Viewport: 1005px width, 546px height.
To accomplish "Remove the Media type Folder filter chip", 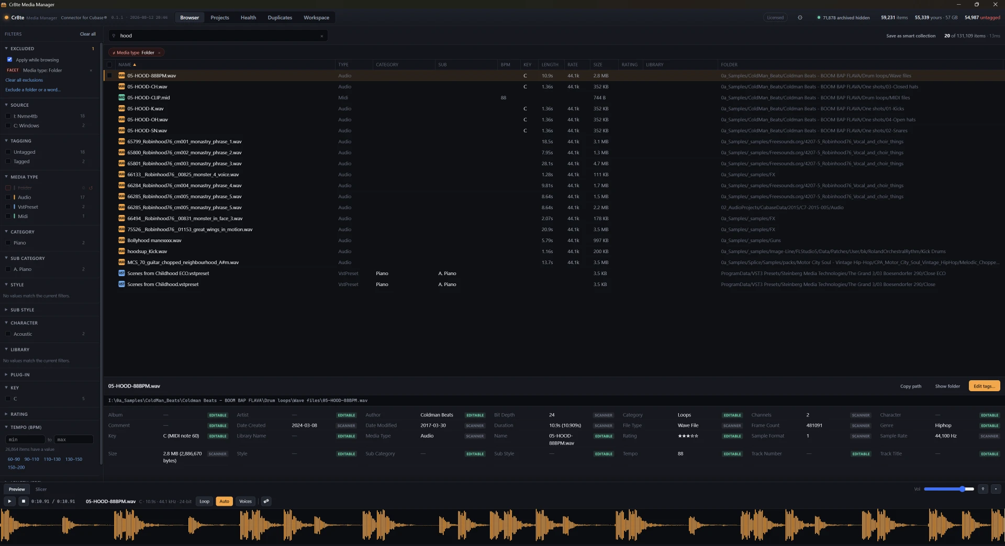I will coord(159,53).
